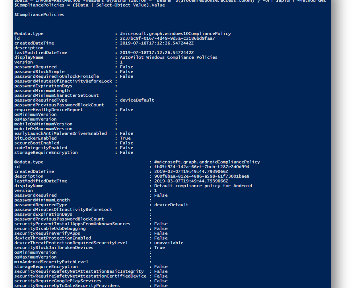Click the AutoPilot Windows Compliance Policies name
The width and height of the screenshot is (354, 288).
pyautogui.click(x=169, y=57)
